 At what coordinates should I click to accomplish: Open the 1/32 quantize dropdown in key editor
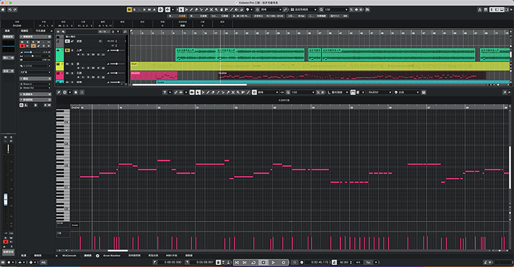[x=303, y=92]
